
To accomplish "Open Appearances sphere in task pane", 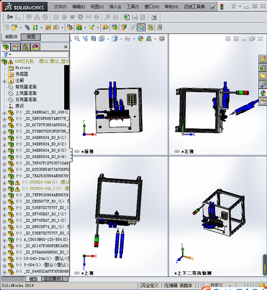I will click(x=263, y=93).
